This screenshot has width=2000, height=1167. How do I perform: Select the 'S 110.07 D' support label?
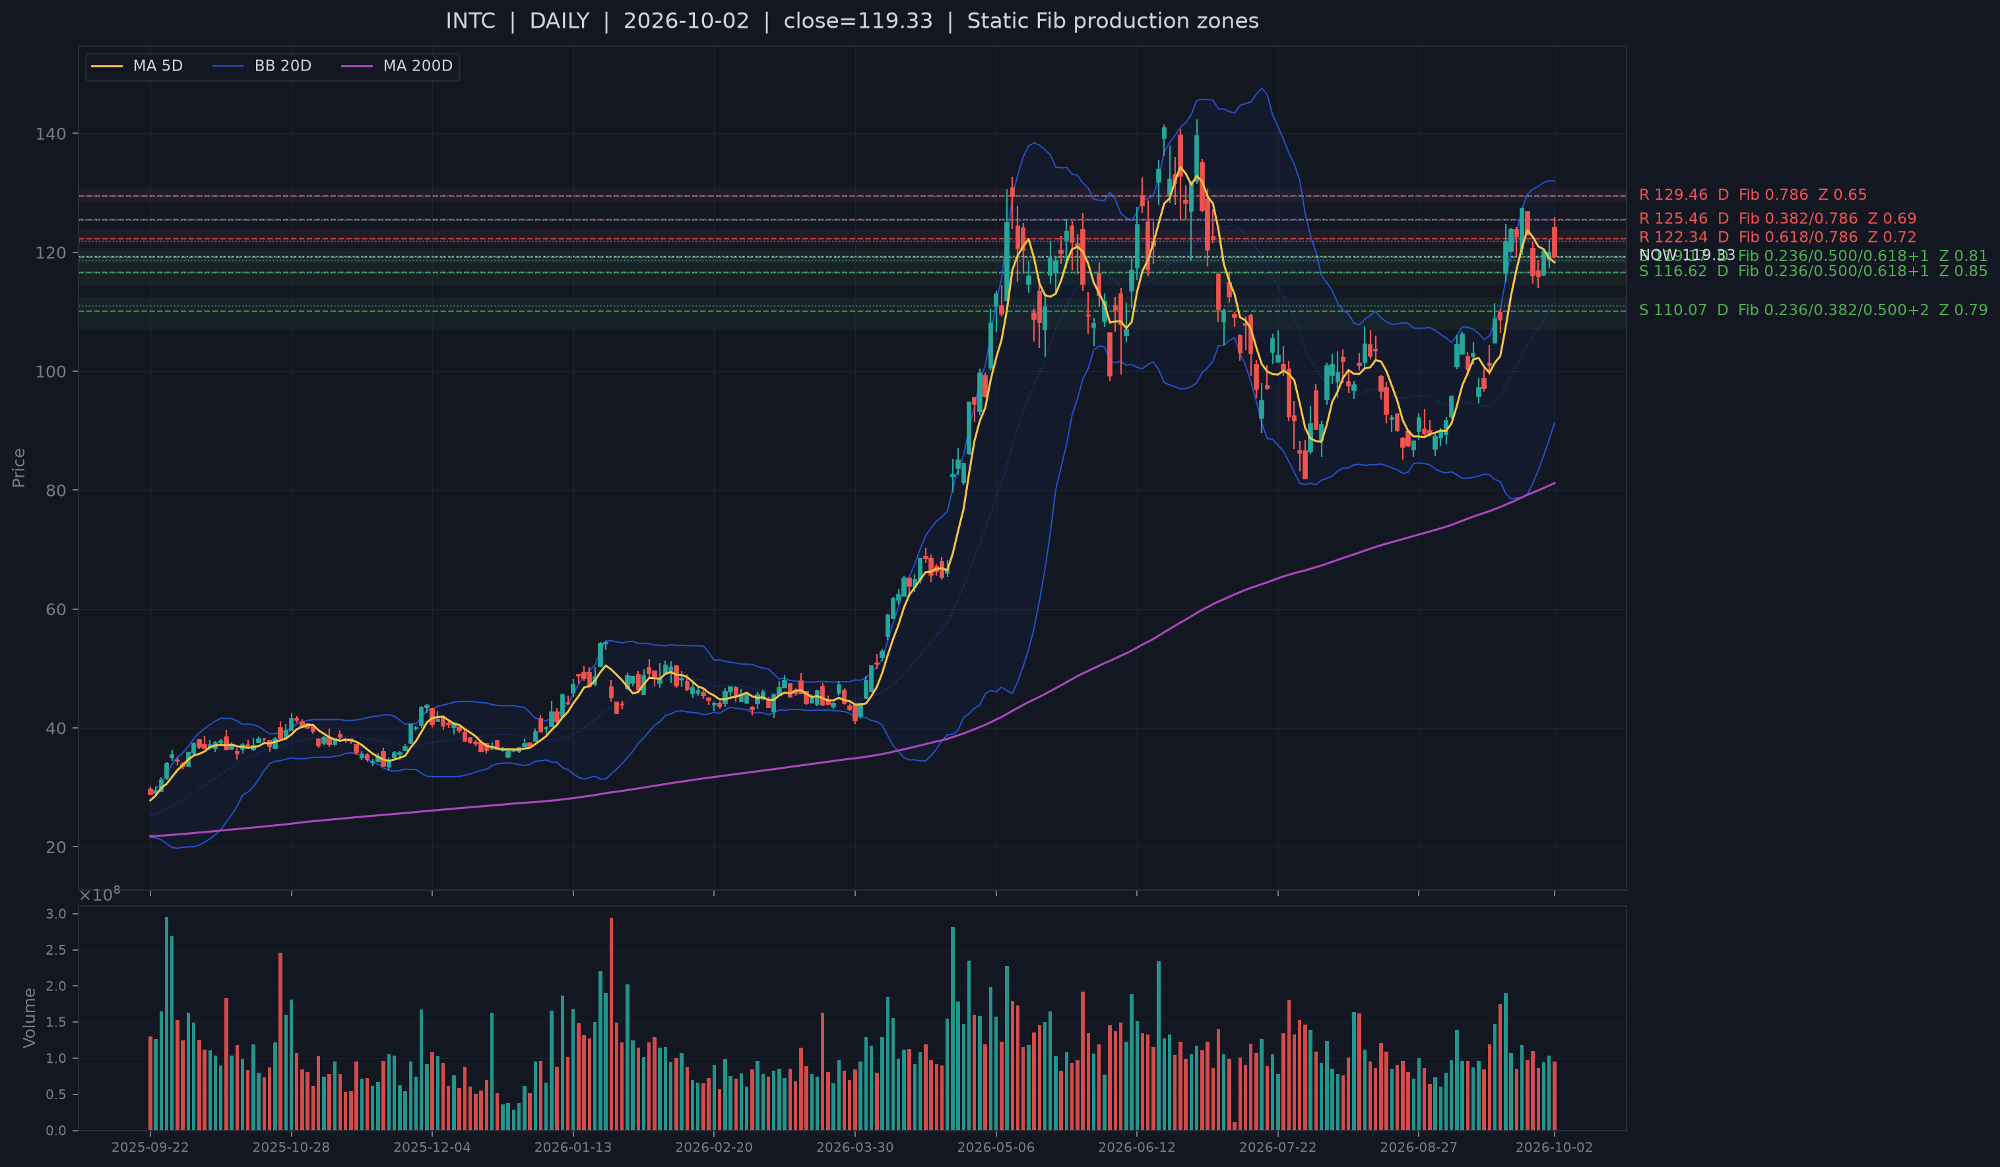point(1813,310)
